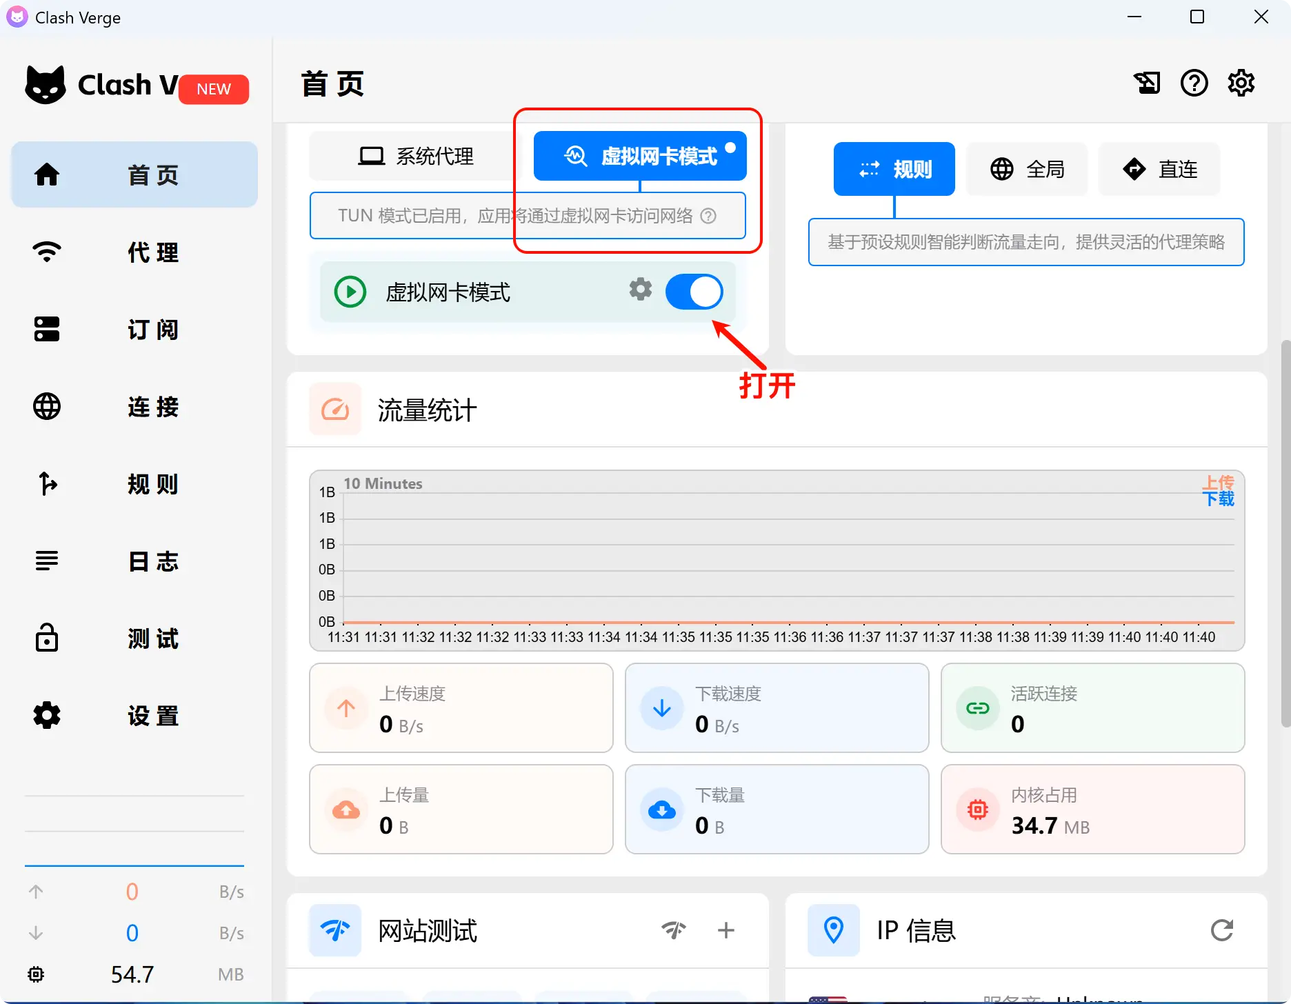Click the red NEW update badge
1291x1004 pixels.
coord(214,89)
